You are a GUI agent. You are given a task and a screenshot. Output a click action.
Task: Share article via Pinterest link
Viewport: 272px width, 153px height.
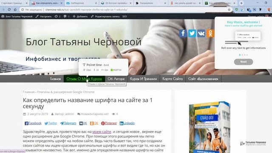pos(109,123)
